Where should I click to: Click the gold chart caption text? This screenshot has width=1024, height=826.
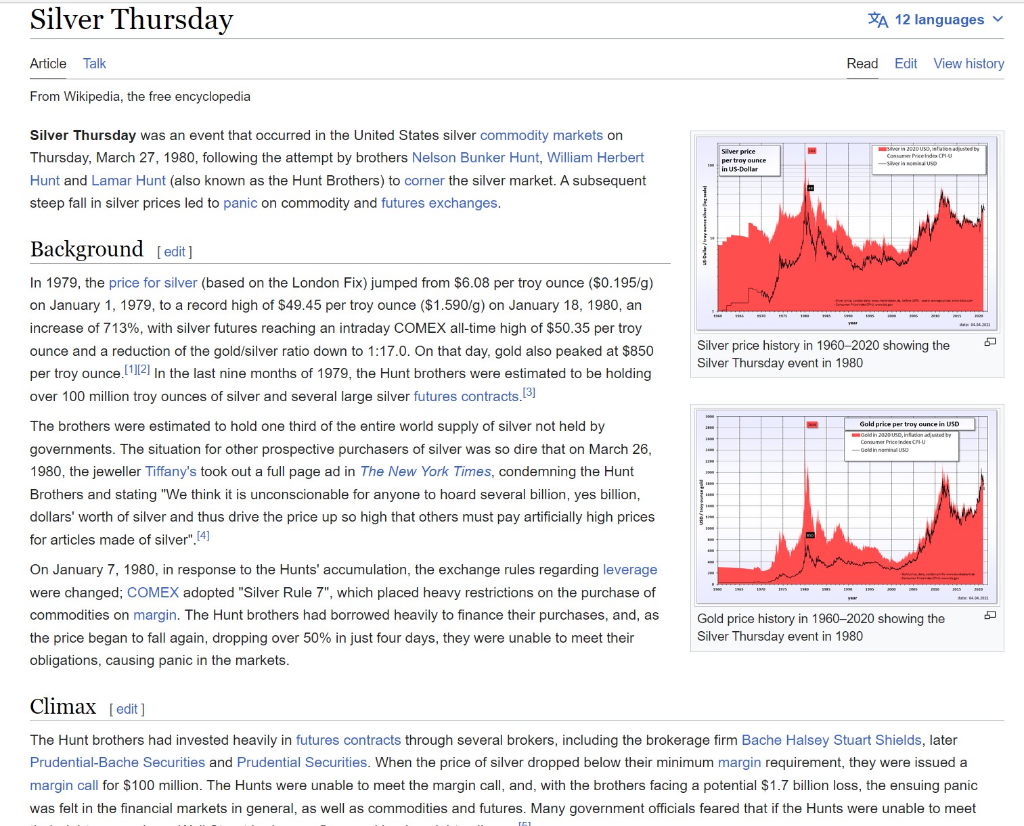coord(821,627)
